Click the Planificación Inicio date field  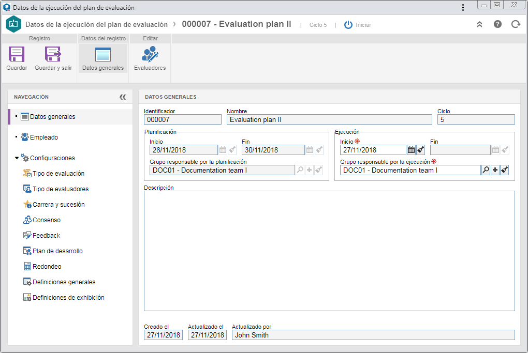(x=184, y=150)
